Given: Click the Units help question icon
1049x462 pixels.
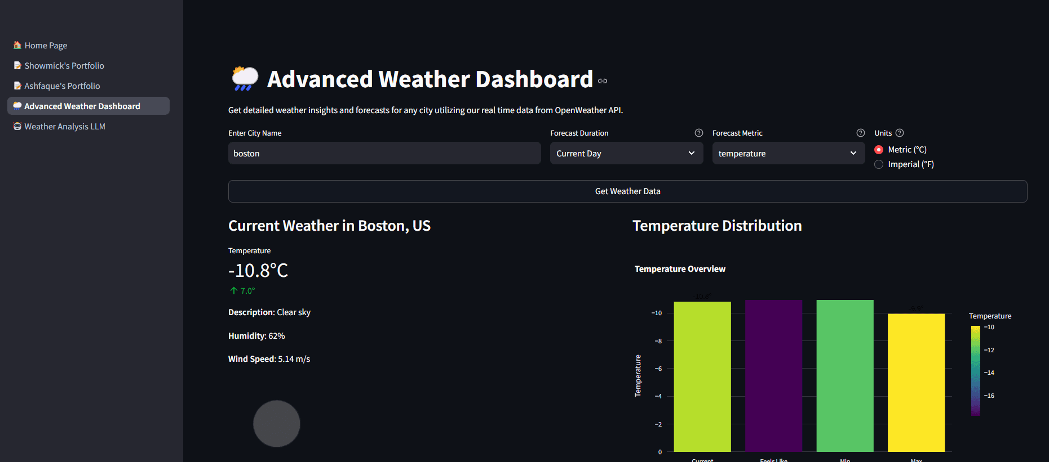Looking at the screenshot, I should (x=900, y=133).
